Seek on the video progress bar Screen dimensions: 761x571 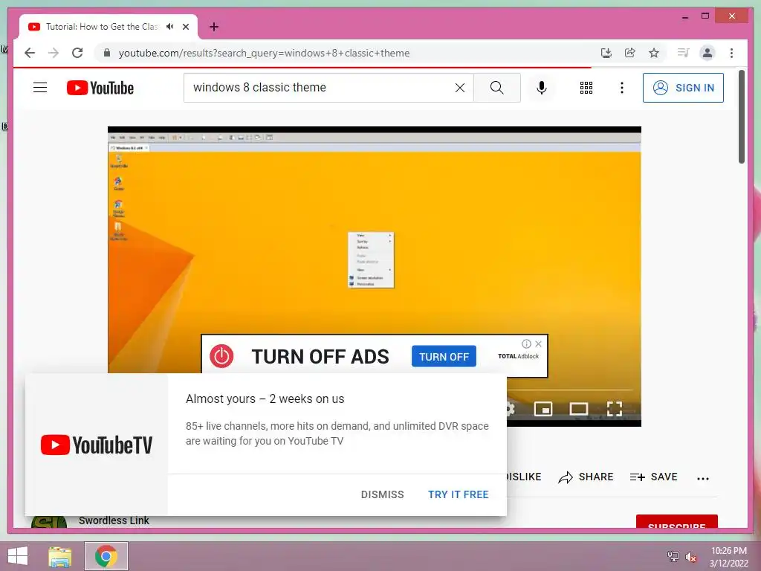pyautogui.click(x=570, y=390)
